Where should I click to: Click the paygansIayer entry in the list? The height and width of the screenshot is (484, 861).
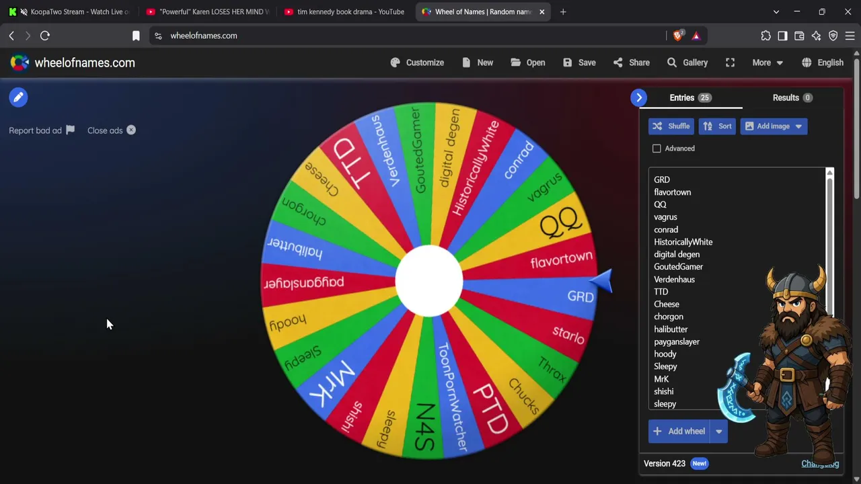(x=677, y=341)
